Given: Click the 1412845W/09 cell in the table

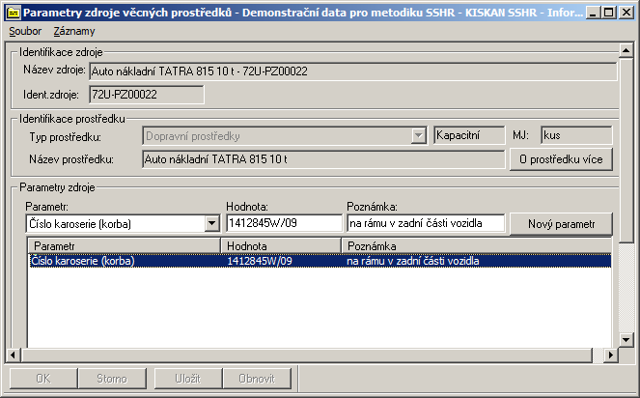Looking at the screenshot, I should pyautogui.click(x=260, y=261).
